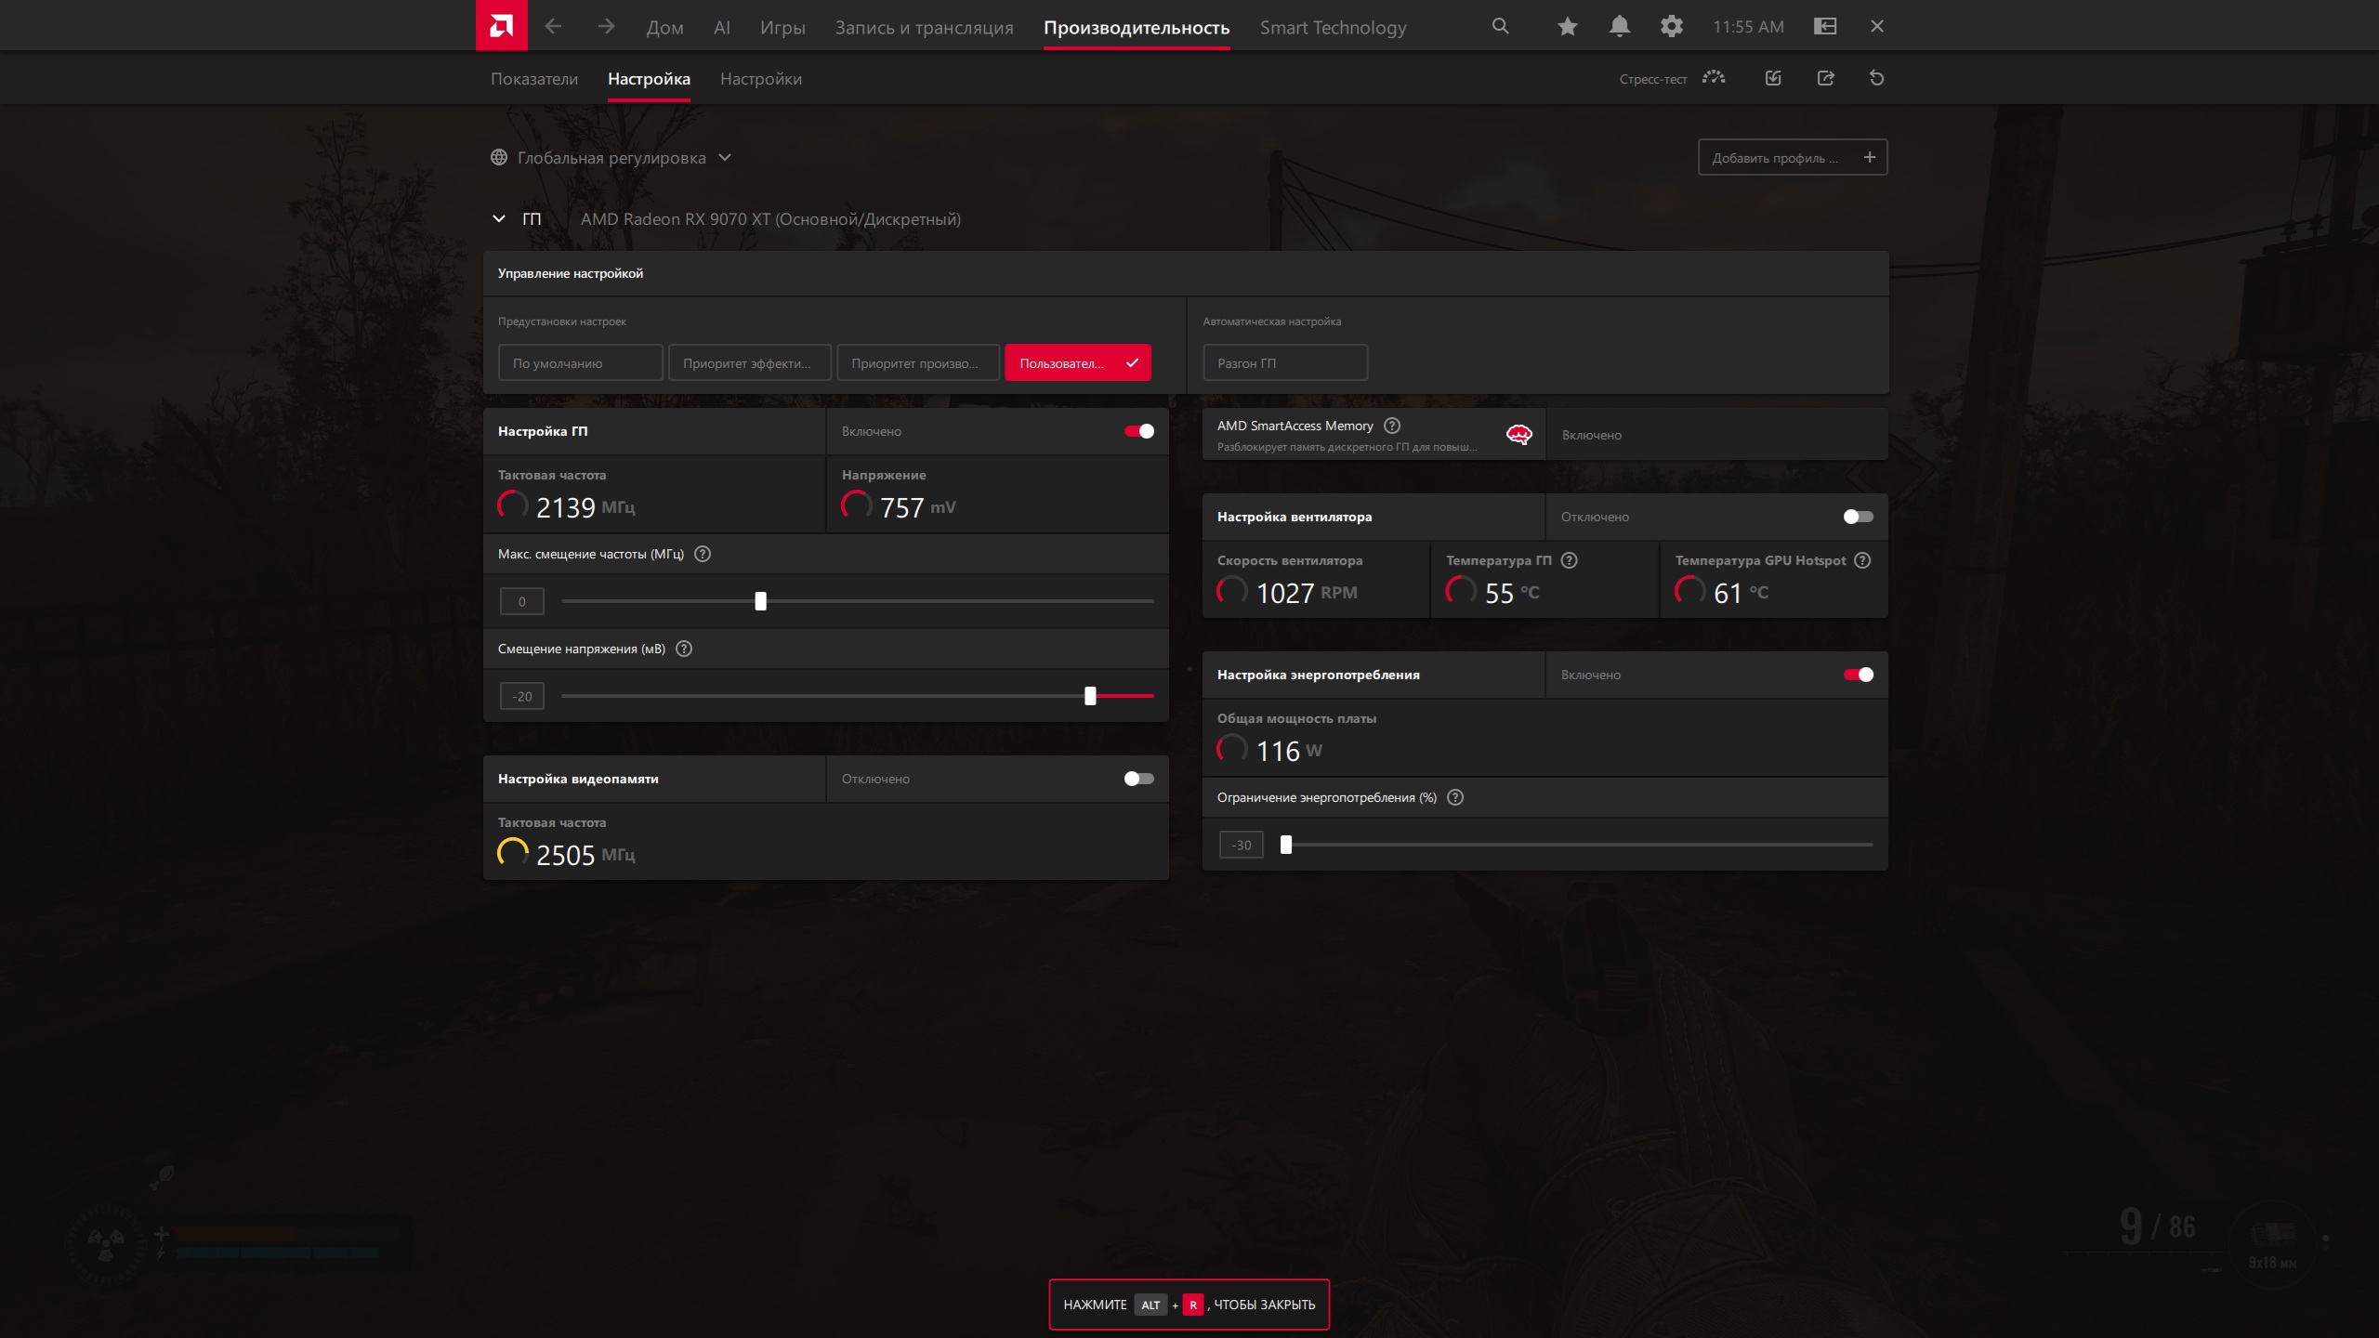Open the Smart Technology tab
This screenshot has height=1338, width=2379.
tap(1334, 28)
